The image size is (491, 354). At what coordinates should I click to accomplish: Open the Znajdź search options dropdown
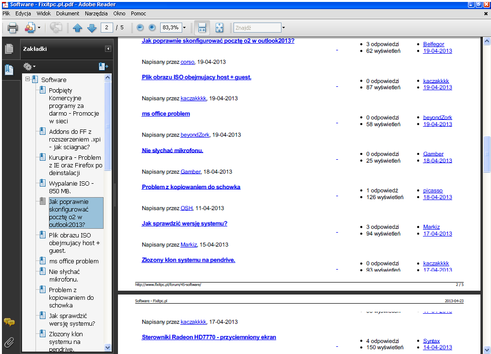coord(283,27)
